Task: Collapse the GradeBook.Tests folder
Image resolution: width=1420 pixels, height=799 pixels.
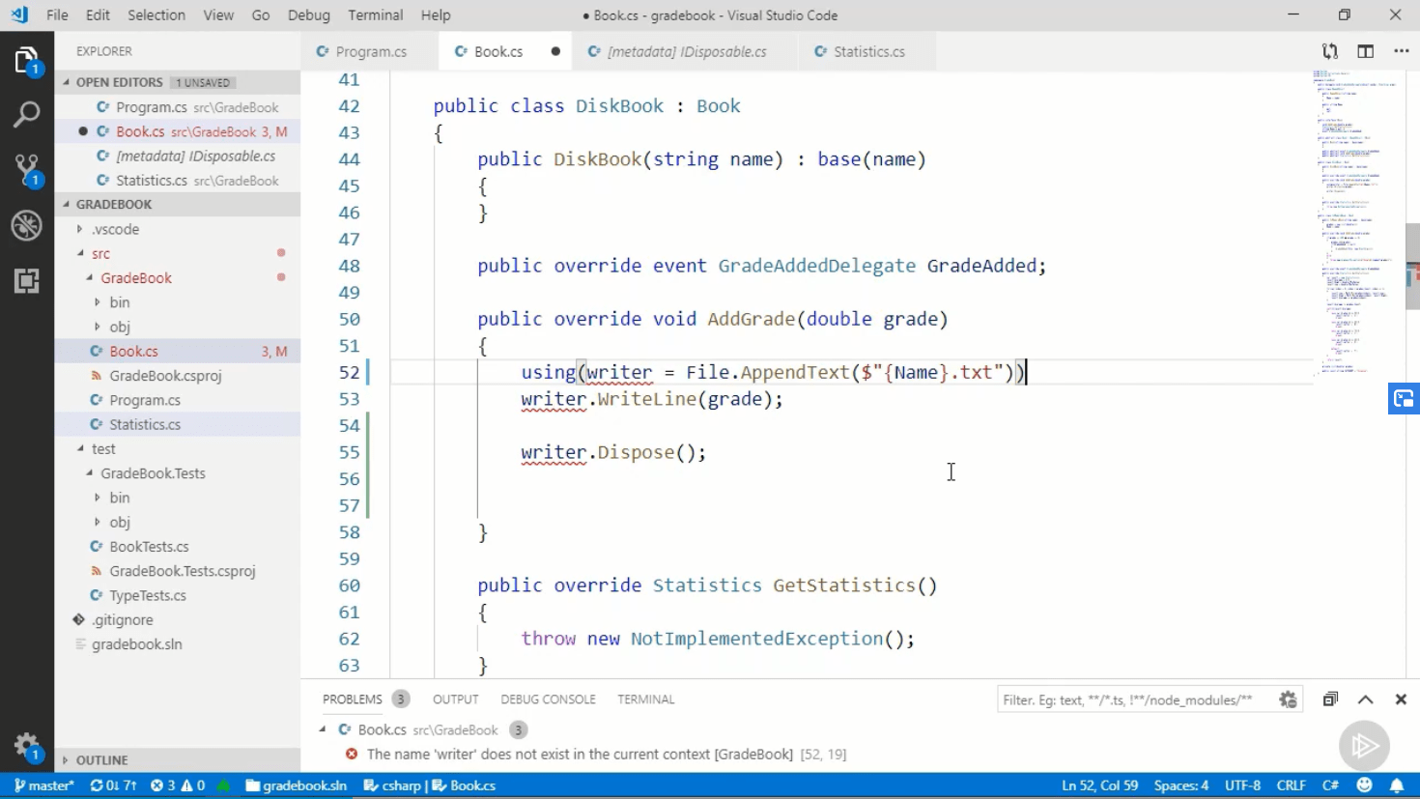Action: point(90,473)
